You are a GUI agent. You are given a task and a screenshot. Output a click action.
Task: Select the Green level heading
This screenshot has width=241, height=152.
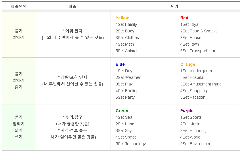point(122,111)
